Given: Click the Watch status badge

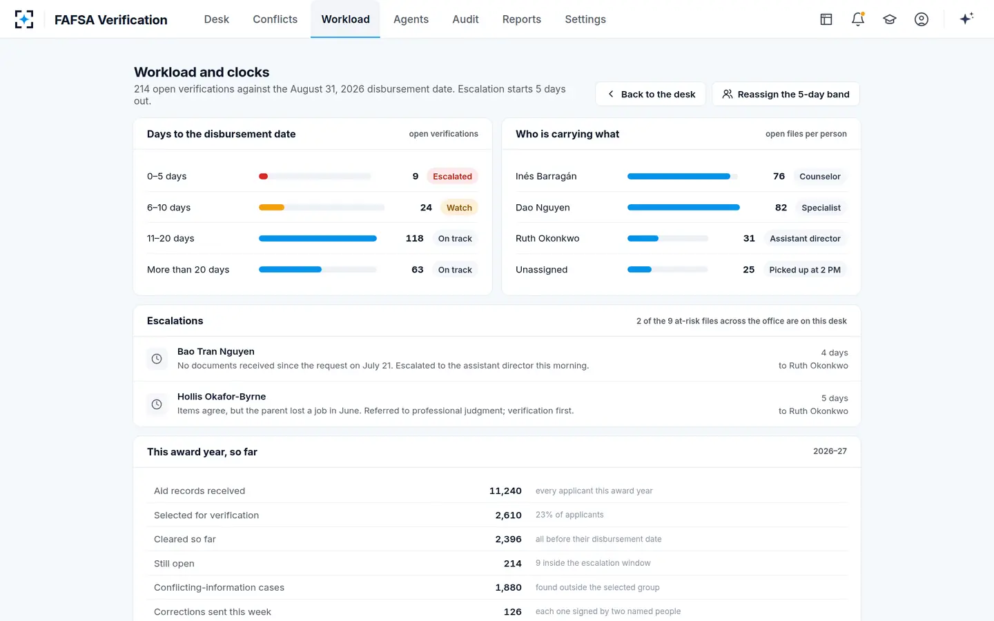Looking at the screenshot, I should click(459, 208).
